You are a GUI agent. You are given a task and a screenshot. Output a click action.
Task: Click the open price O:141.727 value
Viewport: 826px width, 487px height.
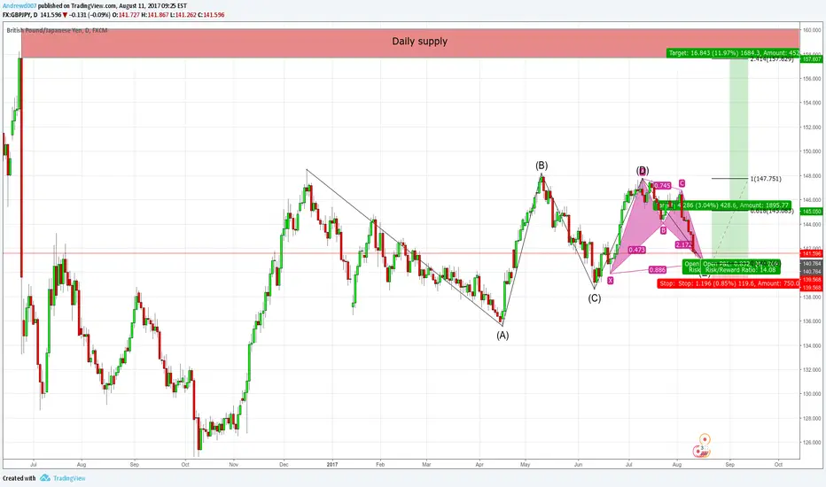coord(126,15)
